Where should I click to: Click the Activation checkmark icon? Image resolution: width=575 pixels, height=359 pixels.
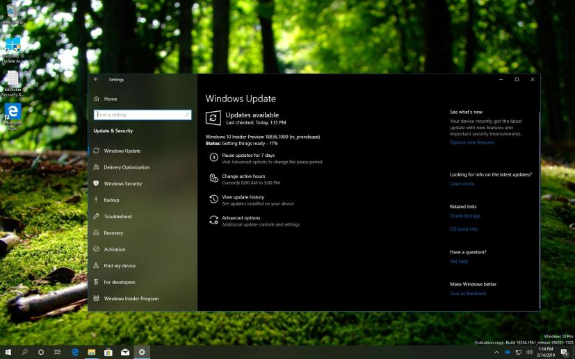(x=96, y=249)
